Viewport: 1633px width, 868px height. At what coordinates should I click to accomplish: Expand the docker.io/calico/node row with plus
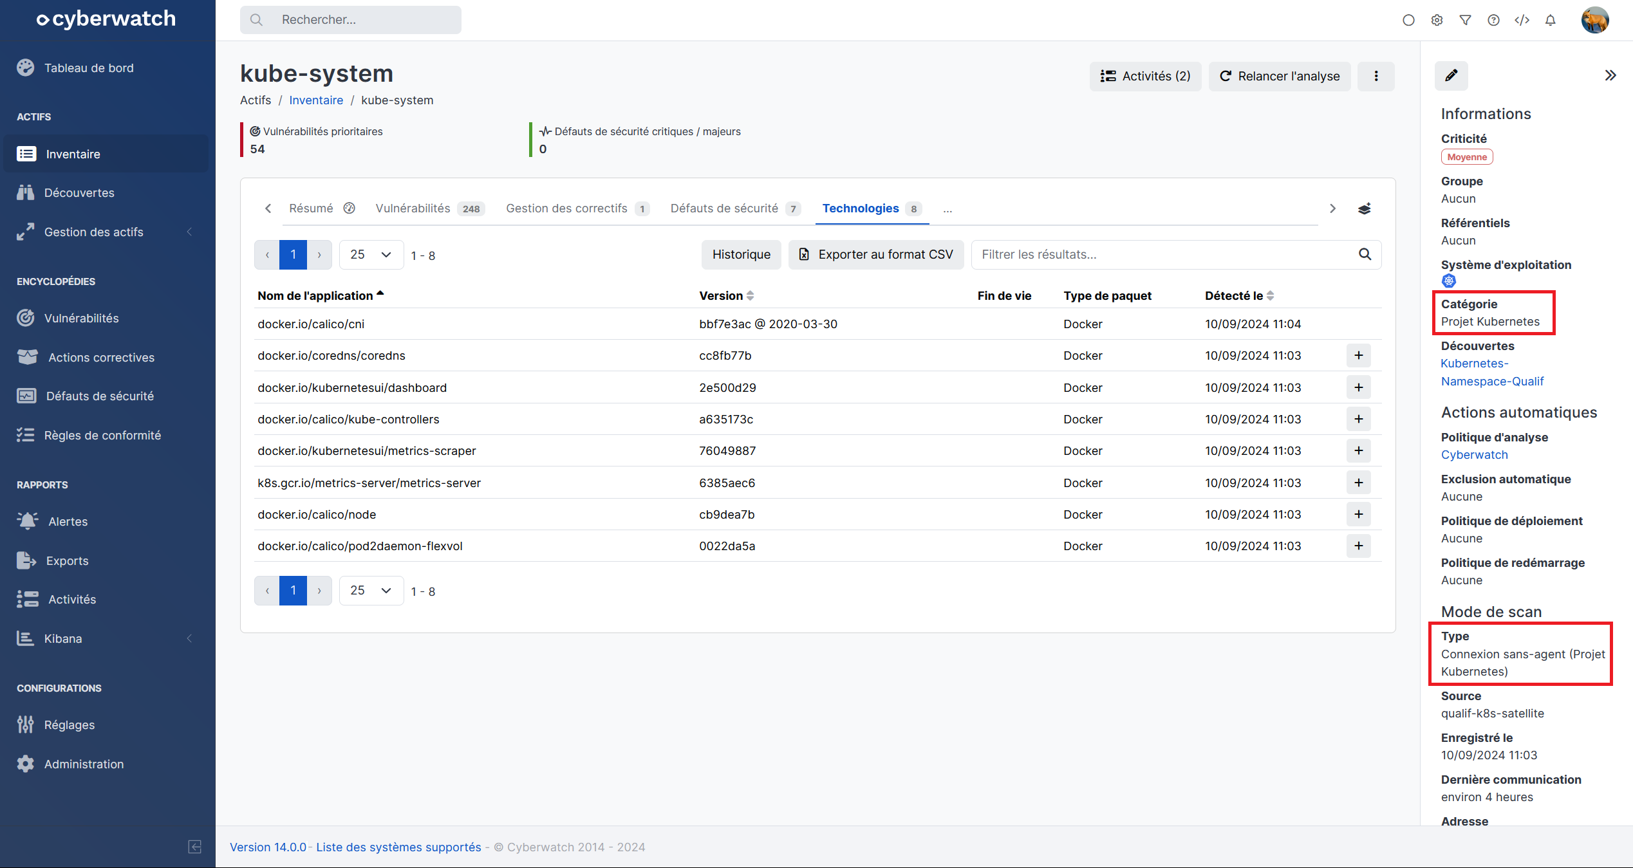(x=1358, y=514)
